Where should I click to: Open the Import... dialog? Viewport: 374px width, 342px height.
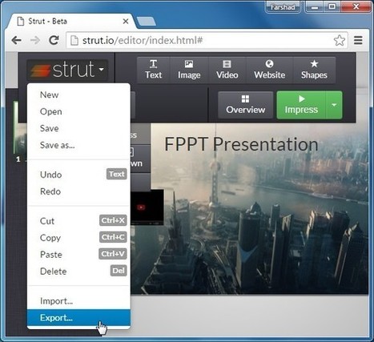coord(78,301)
